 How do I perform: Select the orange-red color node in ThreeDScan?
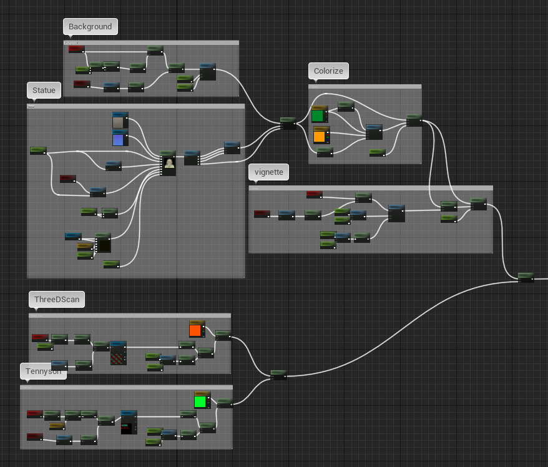(x=197, y=328)
